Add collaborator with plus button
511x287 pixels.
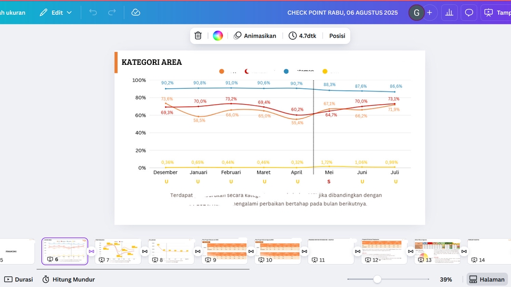(430, 13)
